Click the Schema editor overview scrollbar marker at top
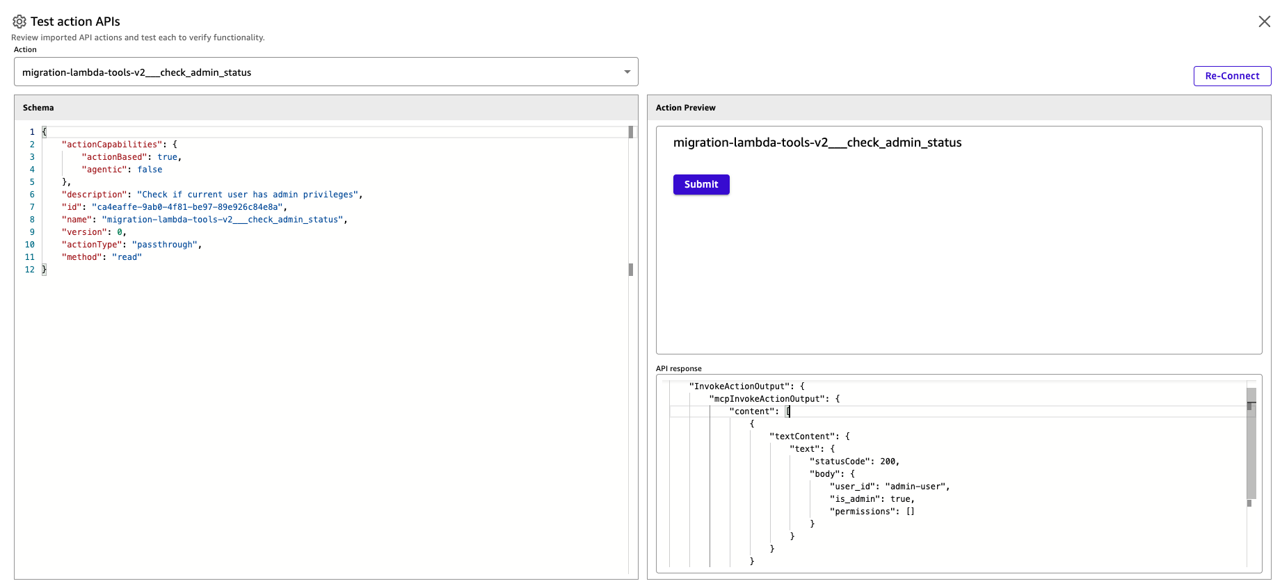The width and height of the screenshot is (1273, 588). (x=631, y=132)
